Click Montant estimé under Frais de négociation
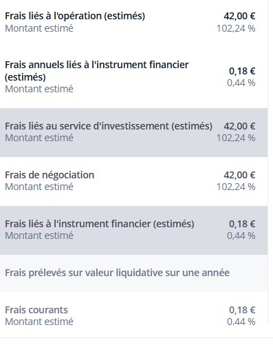 39,187
